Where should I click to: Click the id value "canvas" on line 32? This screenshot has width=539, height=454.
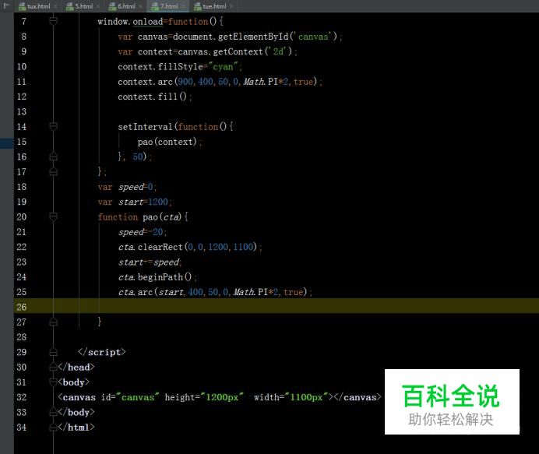[138, 397]
